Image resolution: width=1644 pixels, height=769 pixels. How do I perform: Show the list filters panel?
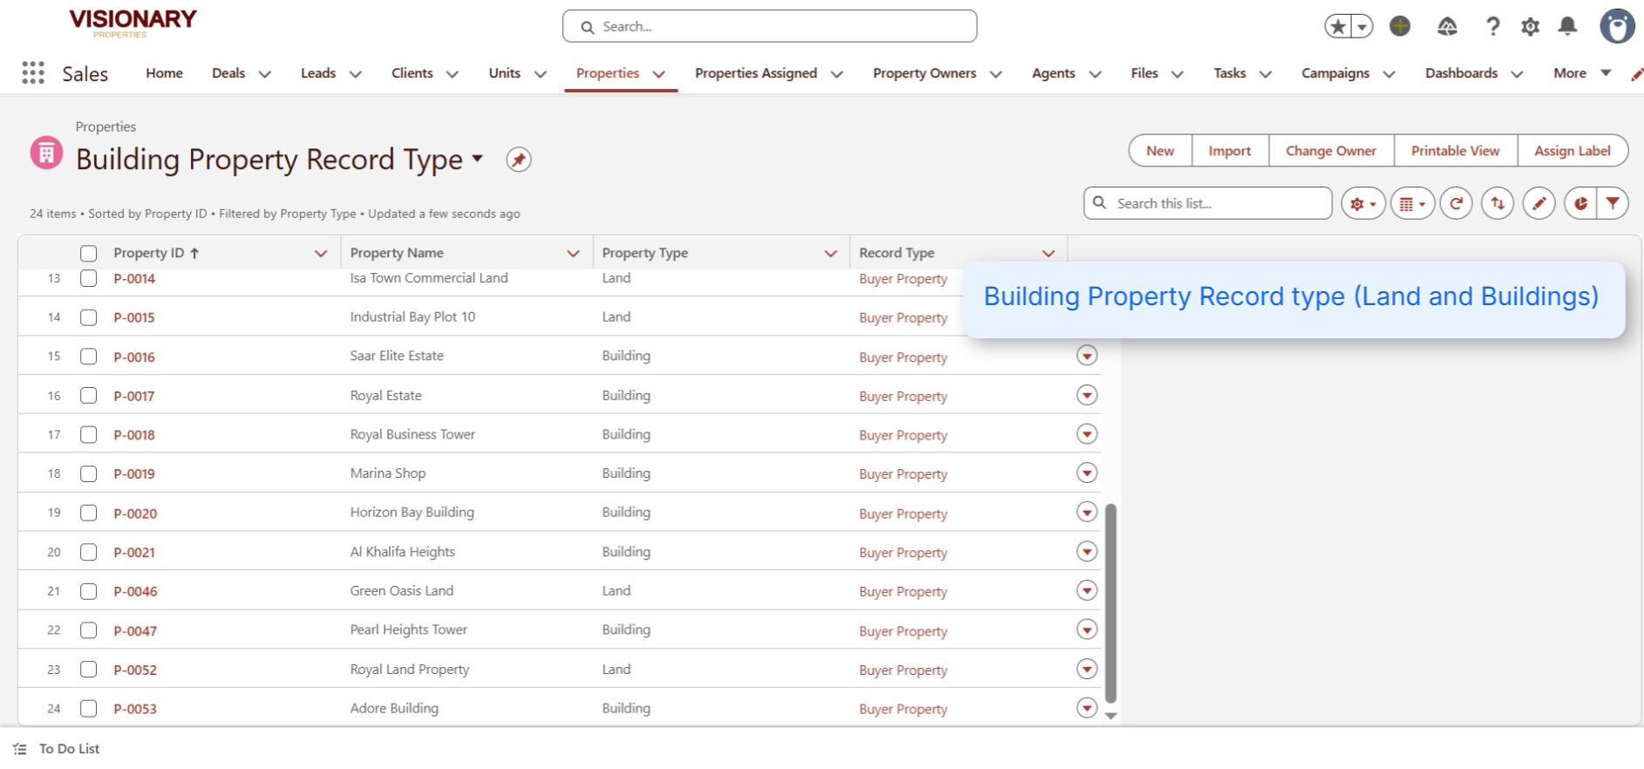tap(1613, 203)
